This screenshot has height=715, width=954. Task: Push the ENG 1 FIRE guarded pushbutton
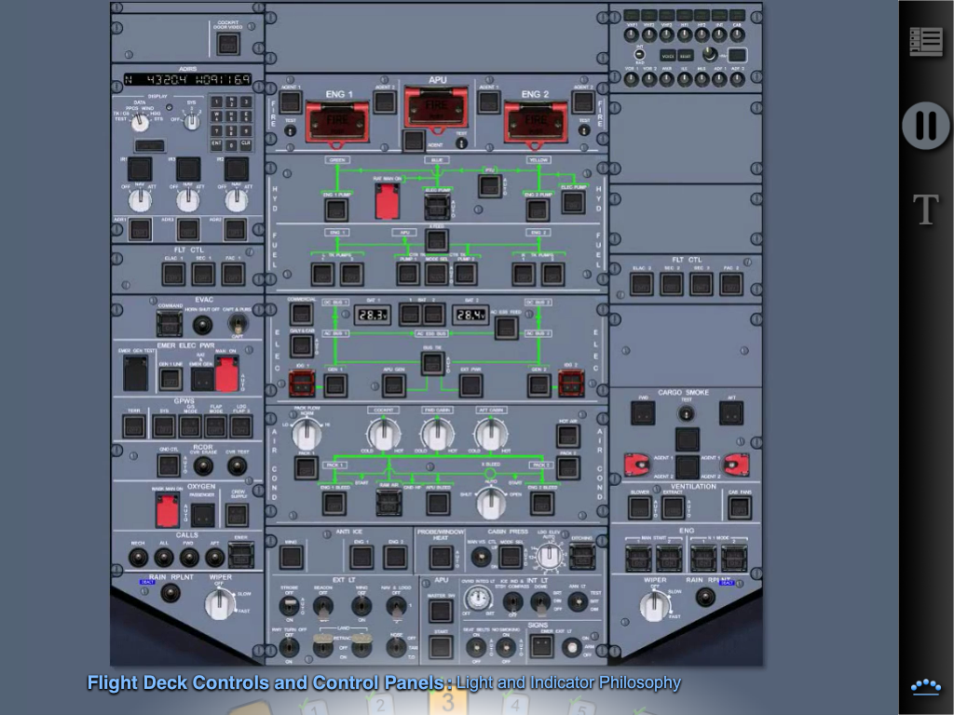pos(337,124)
